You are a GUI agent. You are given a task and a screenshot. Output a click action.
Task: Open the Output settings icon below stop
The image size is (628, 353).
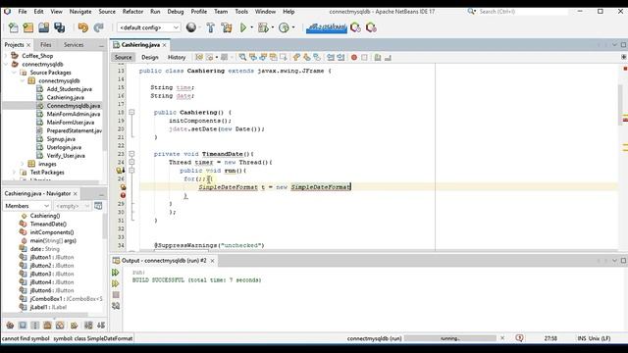click(x=116, y=306)
